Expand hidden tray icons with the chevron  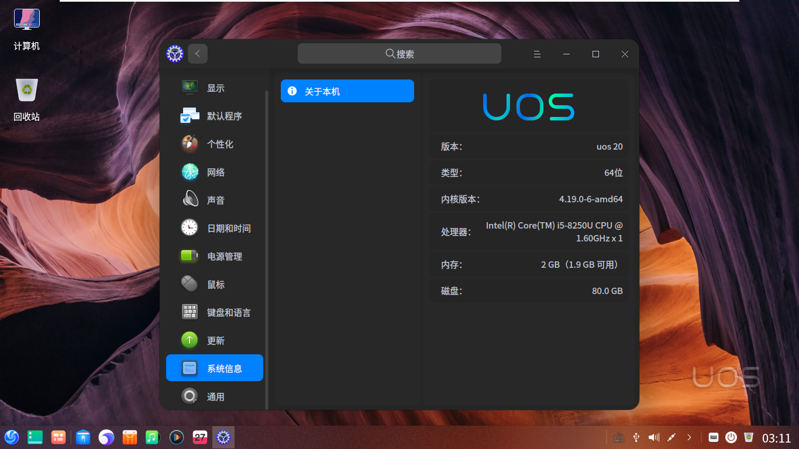tap(689, 437)
